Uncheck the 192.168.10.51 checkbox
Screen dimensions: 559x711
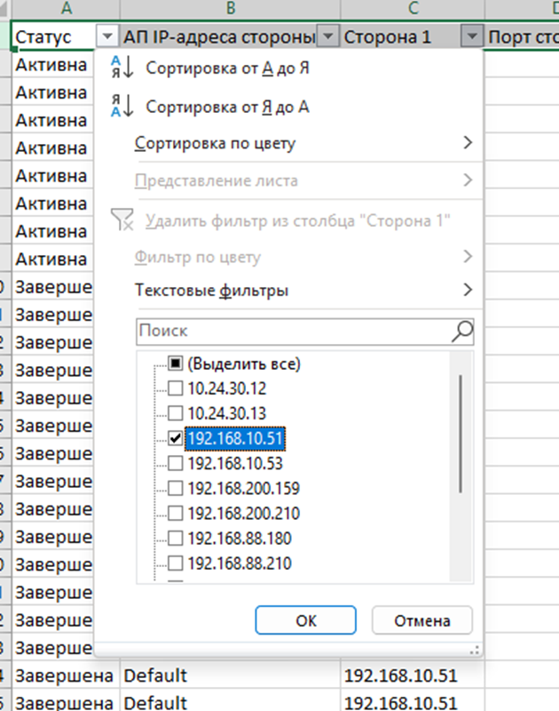176,438
